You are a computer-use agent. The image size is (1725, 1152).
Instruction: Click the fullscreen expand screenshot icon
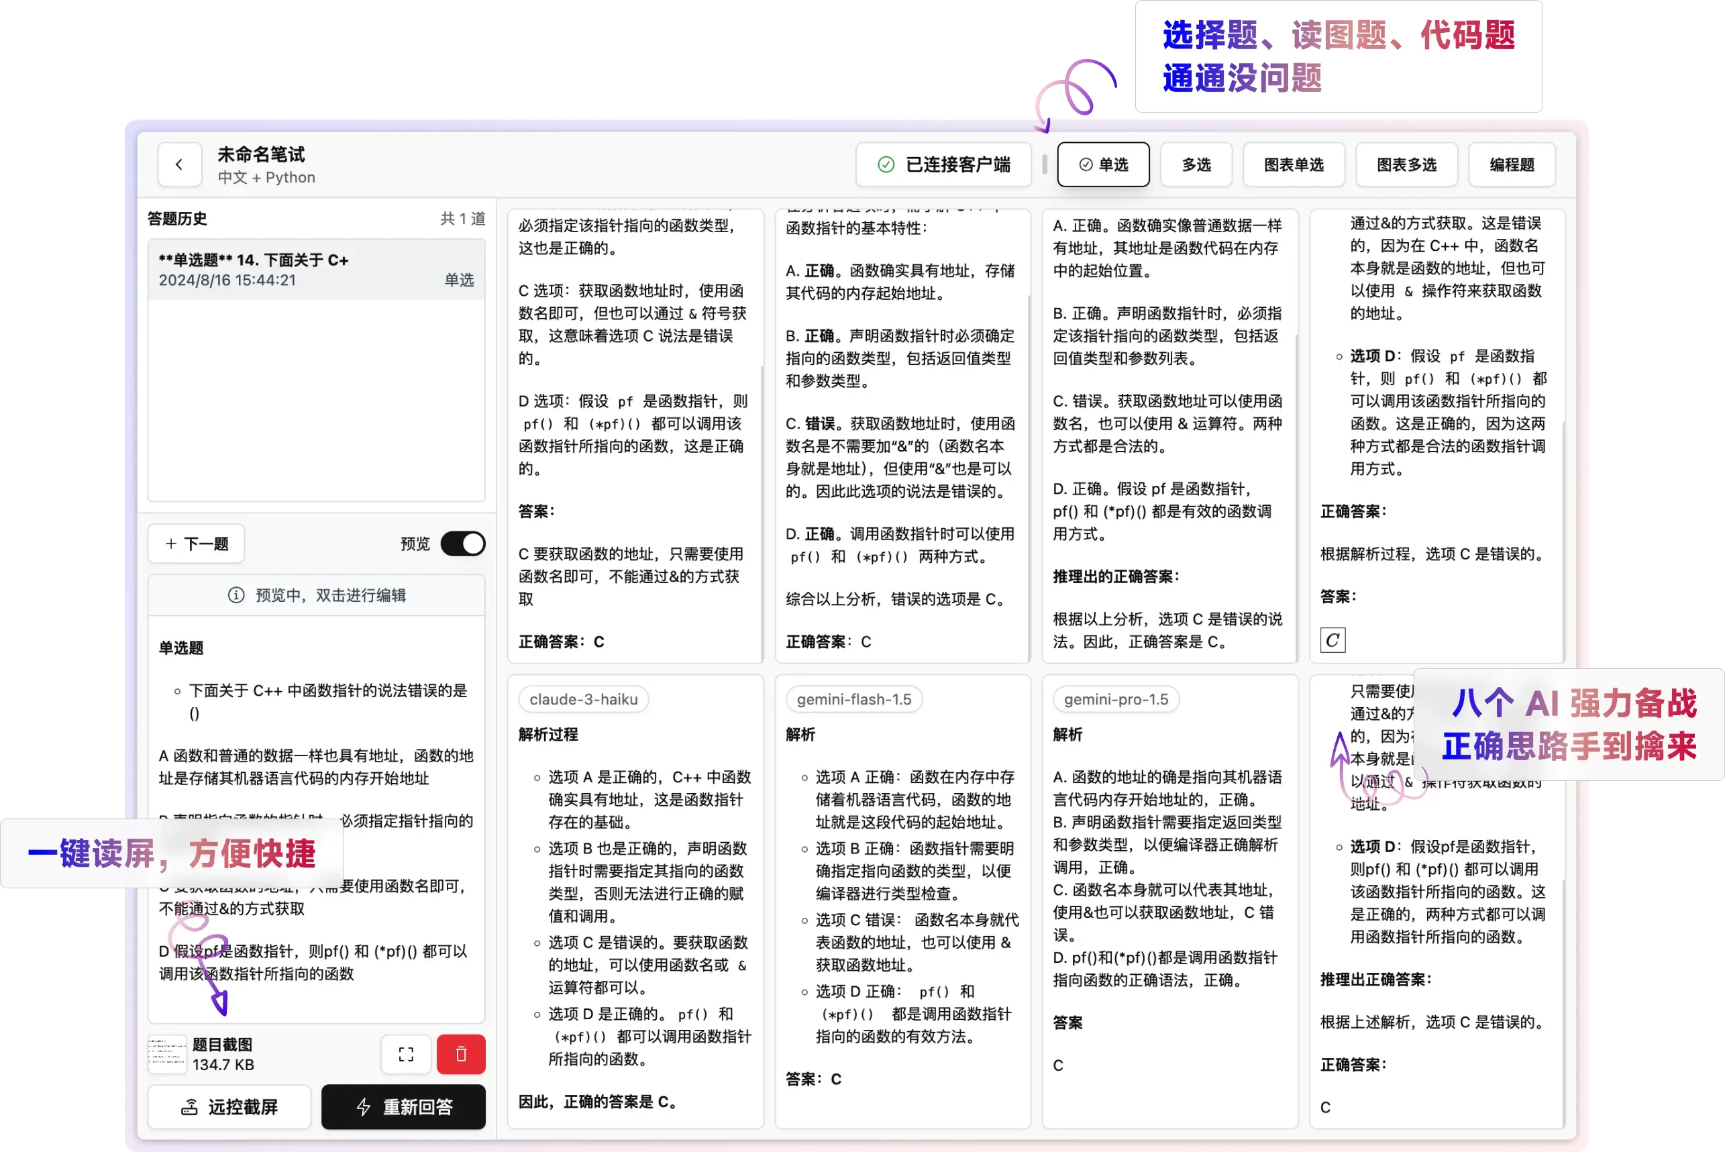[405, 1054]
